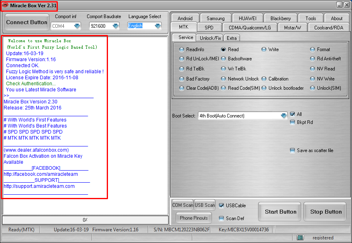The height and width of the screenshot is (243, 352).
Task: Toggle the USBCable checkbox
Action: pos(221,206)
